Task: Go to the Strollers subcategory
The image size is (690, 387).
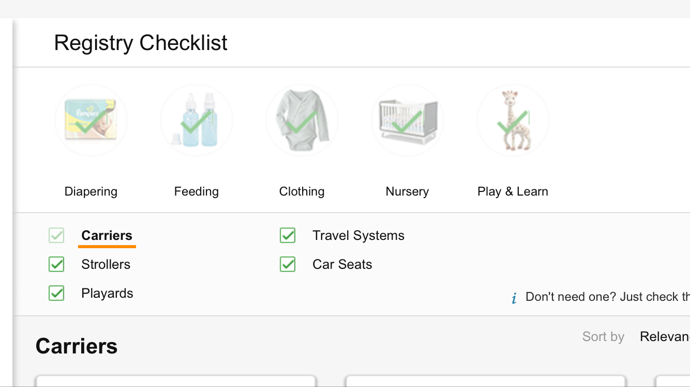Action: click(x=106, y=265)
